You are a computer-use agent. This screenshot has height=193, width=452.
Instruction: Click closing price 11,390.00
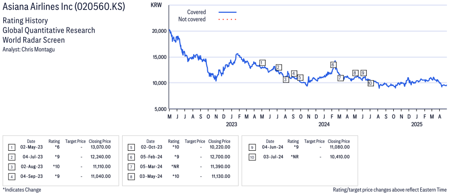[x=220, y=167]
